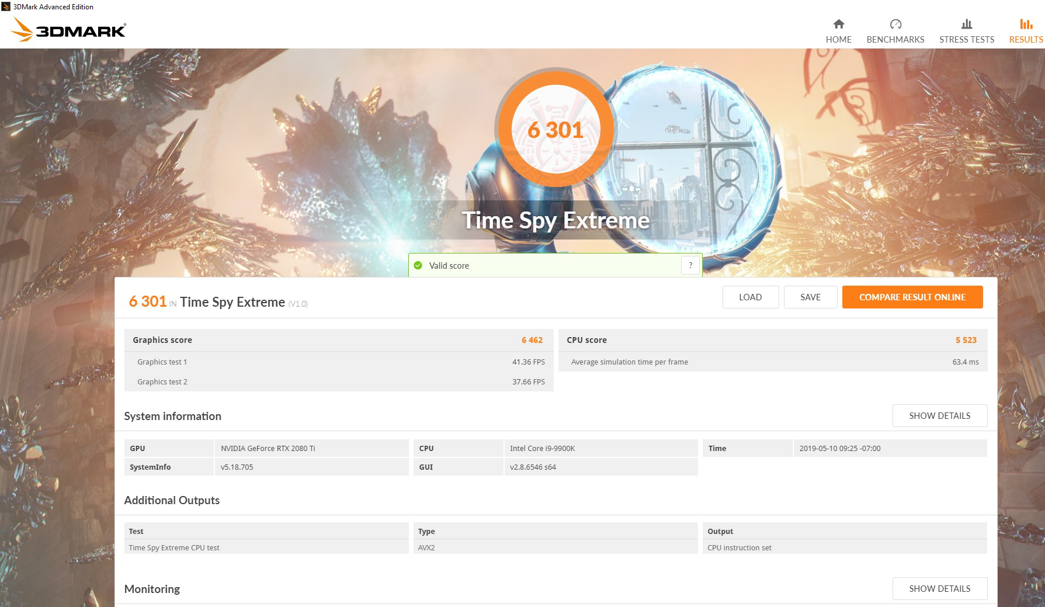1045x607 pixels.
Task: Click the green valid score checkmark icon
Action: click(418, 265)
